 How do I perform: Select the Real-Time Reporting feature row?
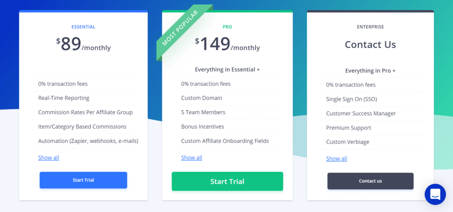click(x=64, y=98)
